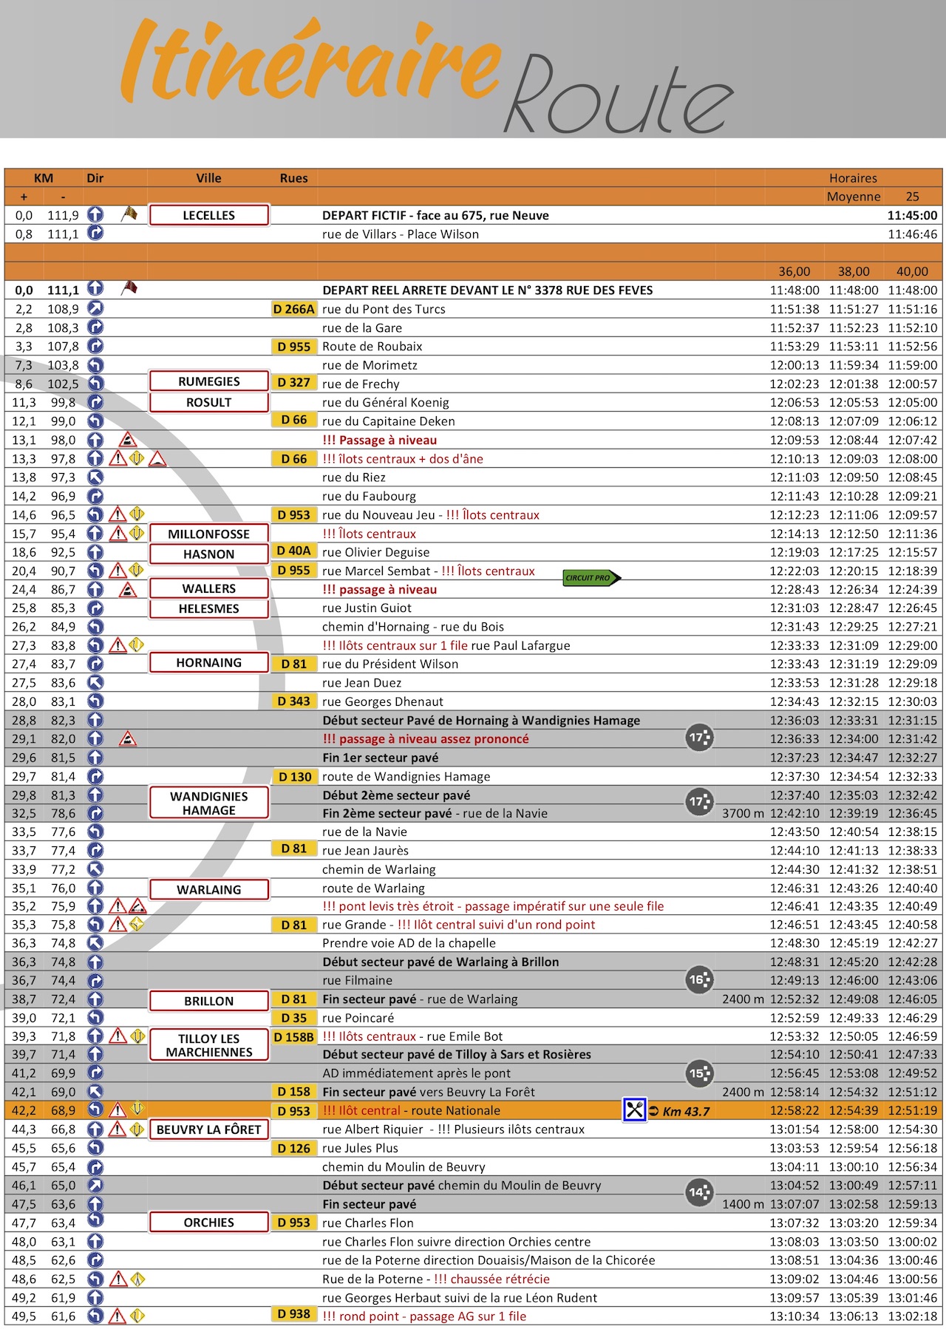The image size is (946, 1329).
Task: Click the checkered flag icon in the DEPART FICTIF row
Action: coord(129,214)
